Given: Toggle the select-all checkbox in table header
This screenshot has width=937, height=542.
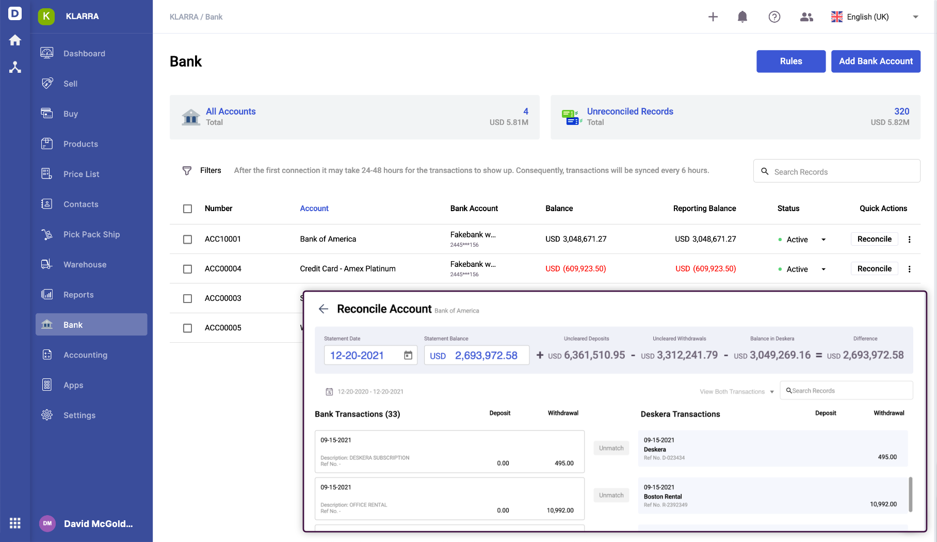Looking at the screenshot, I should tap(187, 209).
